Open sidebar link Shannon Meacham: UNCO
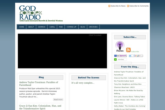 [x=124, y=87]
